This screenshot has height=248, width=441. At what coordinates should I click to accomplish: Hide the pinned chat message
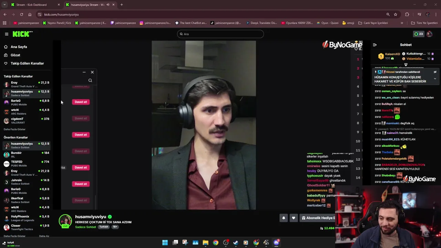(435, 72)
